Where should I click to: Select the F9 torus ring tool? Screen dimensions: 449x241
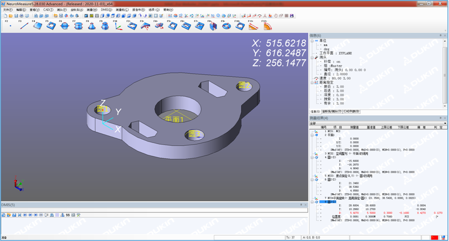tap(227, 25)
